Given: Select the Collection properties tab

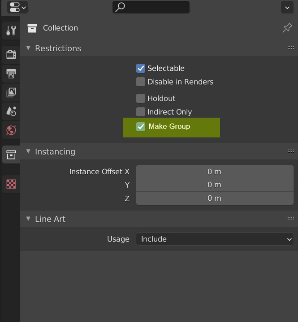Looking at the screenshot, I should coord(11,154).
